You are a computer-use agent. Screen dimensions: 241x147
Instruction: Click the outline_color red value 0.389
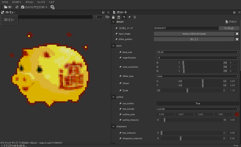pos(165,115)
